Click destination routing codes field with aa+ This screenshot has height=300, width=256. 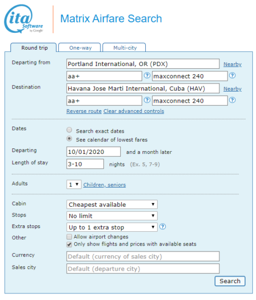click(x=104, y=101)
